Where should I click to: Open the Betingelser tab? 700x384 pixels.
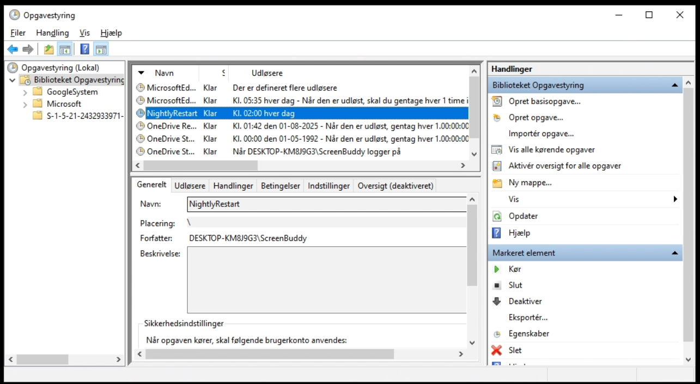280,186
